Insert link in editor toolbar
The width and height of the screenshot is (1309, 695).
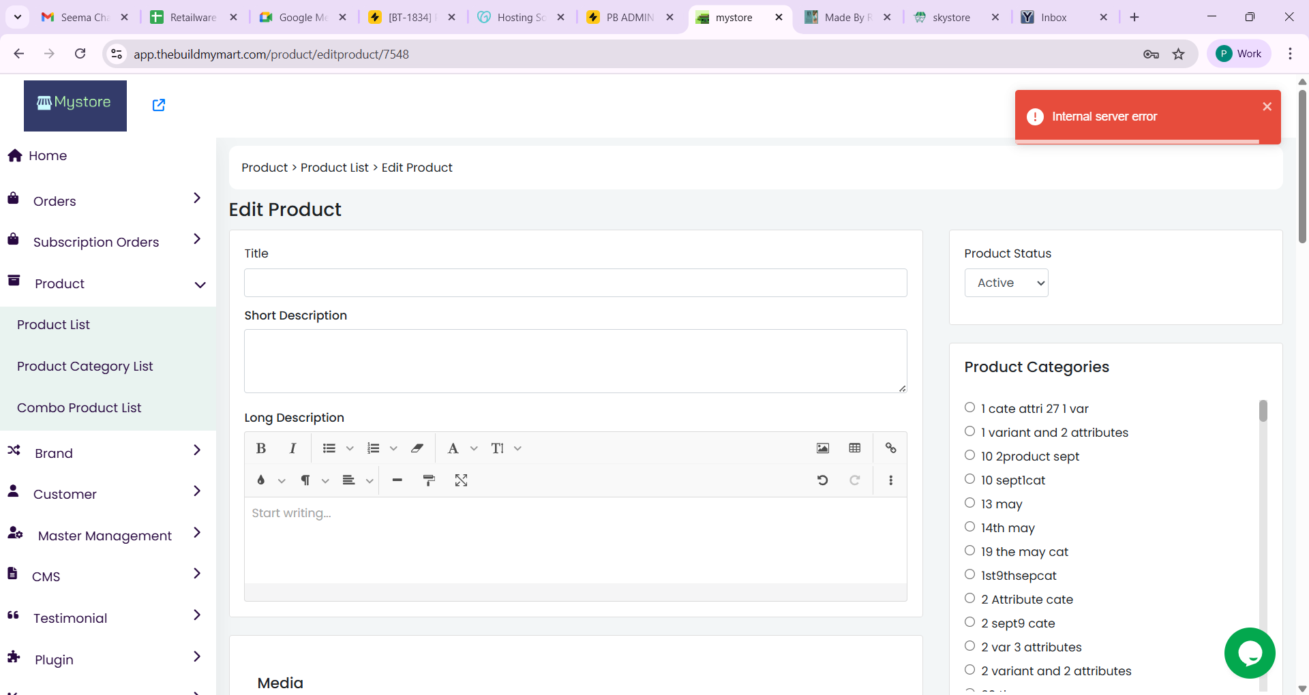(890, 448)
